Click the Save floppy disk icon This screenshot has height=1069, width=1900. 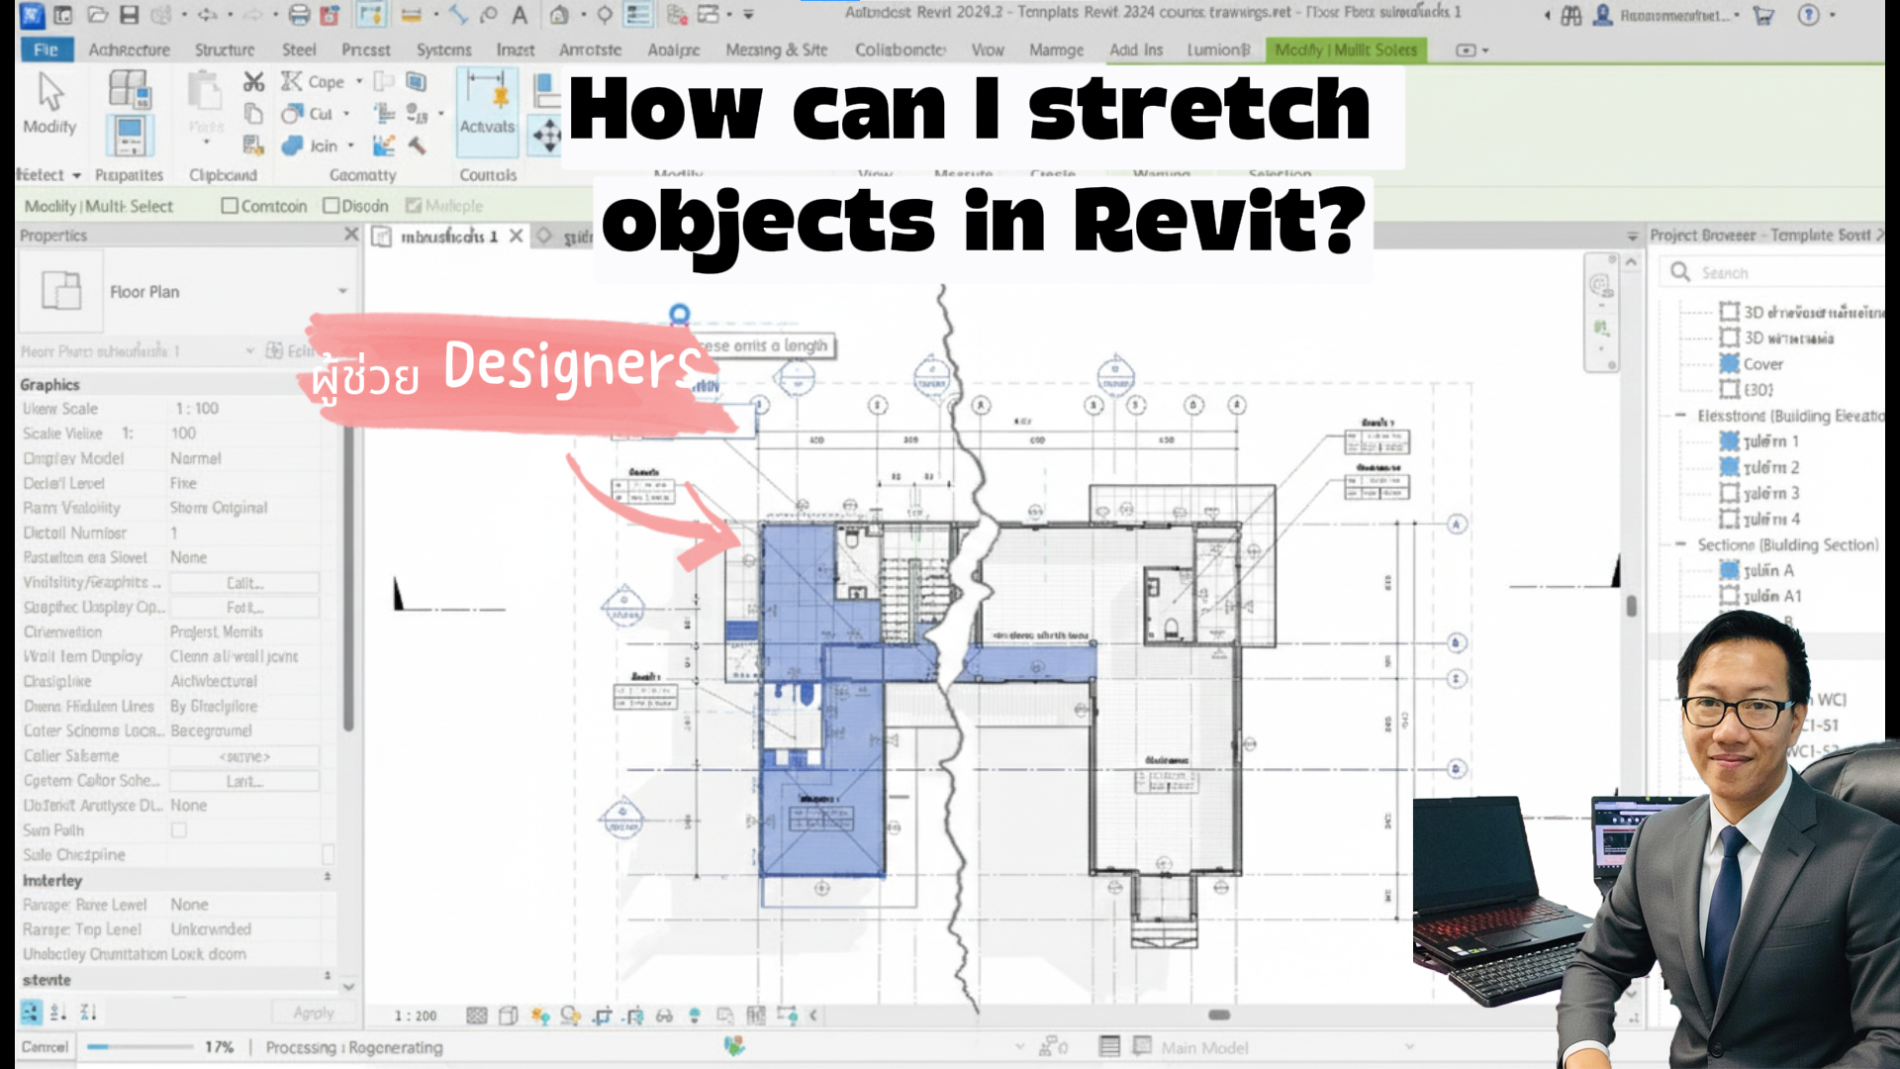[129, 15]
